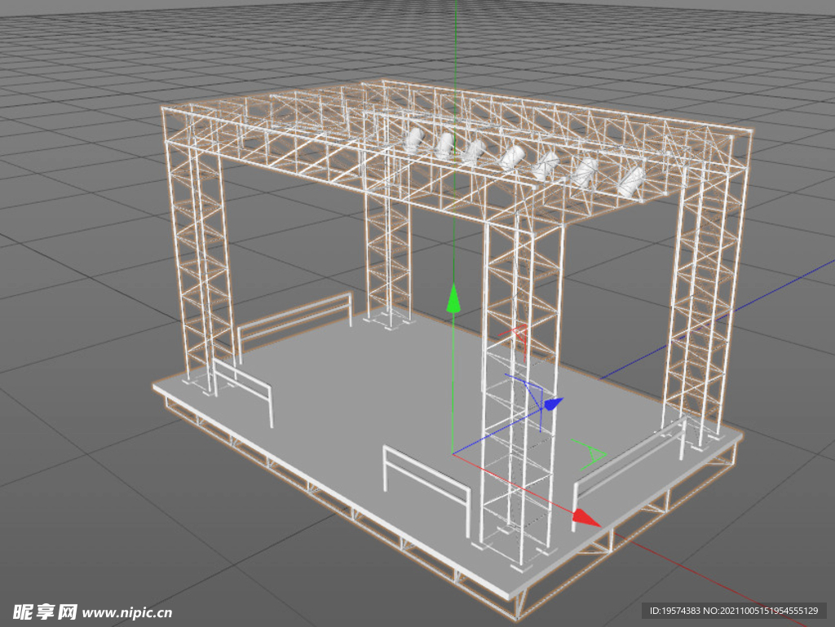
Task: Click the gizmo origin where axes meet
Action: pyautogui.click(x=453, y=454)
